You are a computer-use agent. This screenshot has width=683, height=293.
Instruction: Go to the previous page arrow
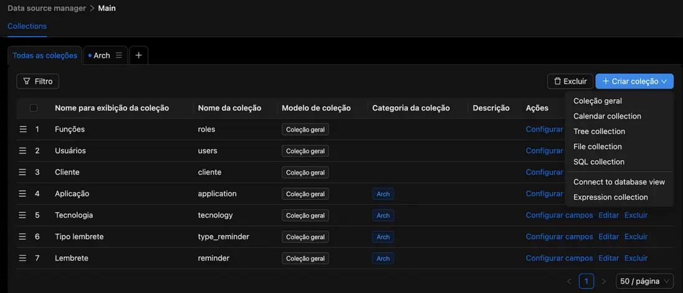point(569,281)
